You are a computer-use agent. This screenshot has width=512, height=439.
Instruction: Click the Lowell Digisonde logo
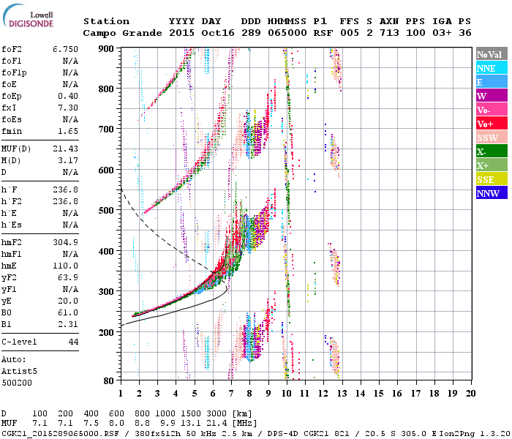[x=28, y=16]
